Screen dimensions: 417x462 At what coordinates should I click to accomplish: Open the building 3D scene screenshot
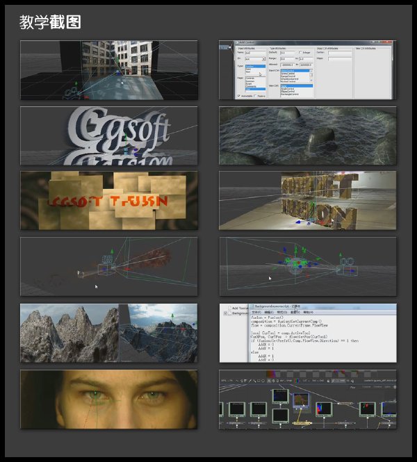click(x=109, y=70)
